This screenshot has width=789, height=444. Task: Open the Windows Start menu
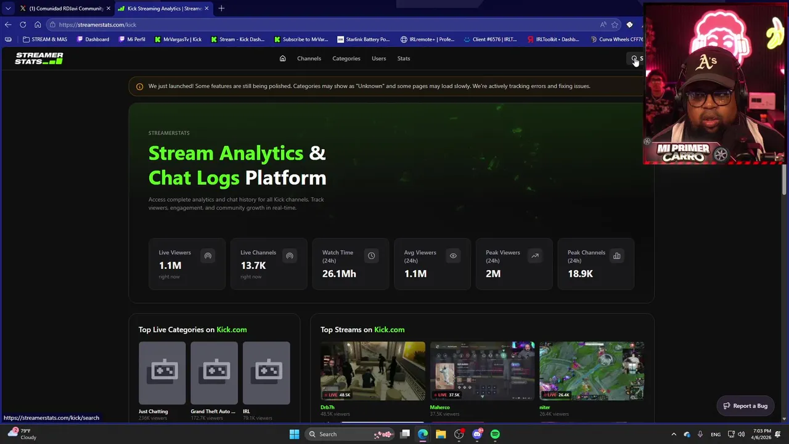pyautogui.click(x=294, y=434)
